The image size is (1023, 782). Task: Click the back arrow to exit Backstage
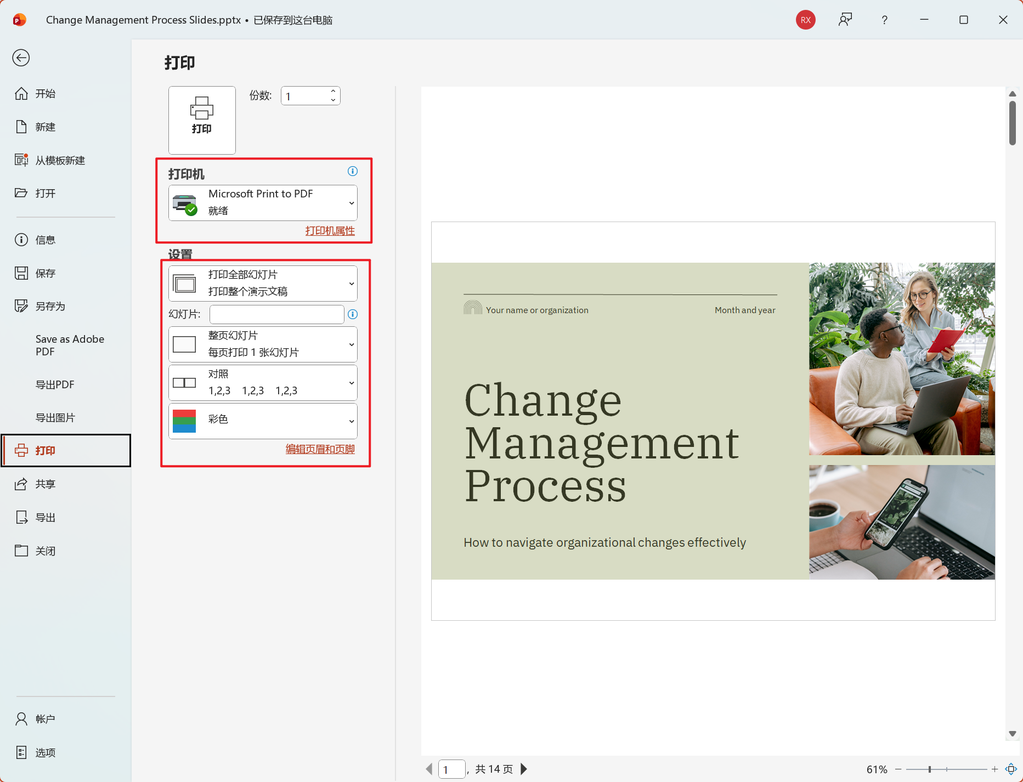coord(21,58)
